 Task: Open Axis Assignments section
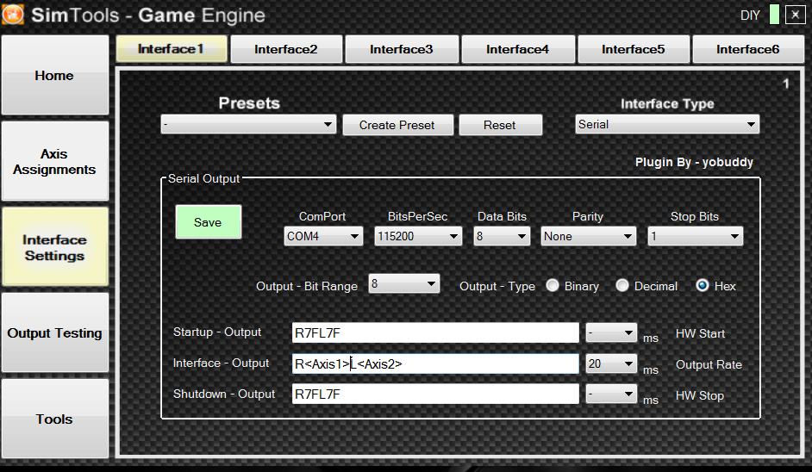tap(55, 161)
